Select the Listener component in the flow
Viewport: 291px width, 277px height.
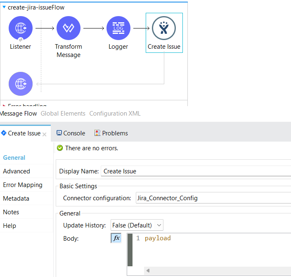(21, 28)
